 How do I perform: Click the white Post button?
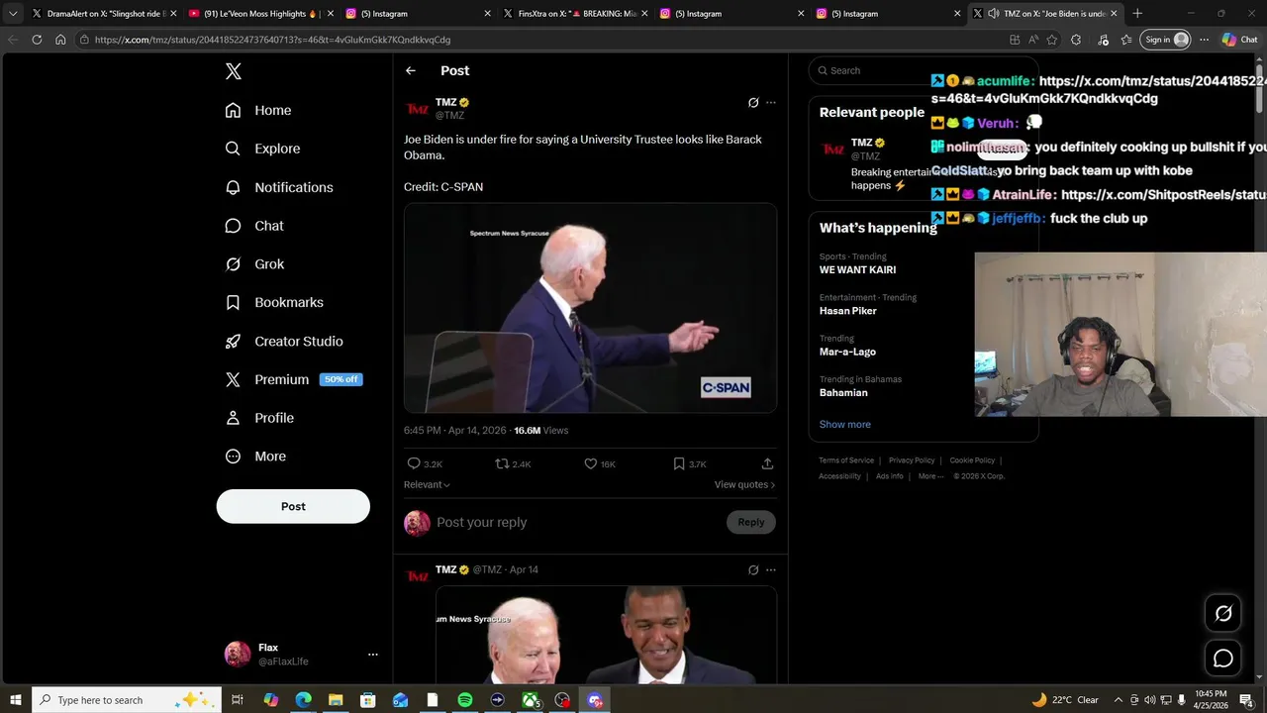(x=293, y=506)
